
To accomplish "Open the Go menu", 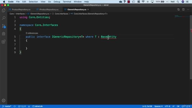I will tap(49, 1).
